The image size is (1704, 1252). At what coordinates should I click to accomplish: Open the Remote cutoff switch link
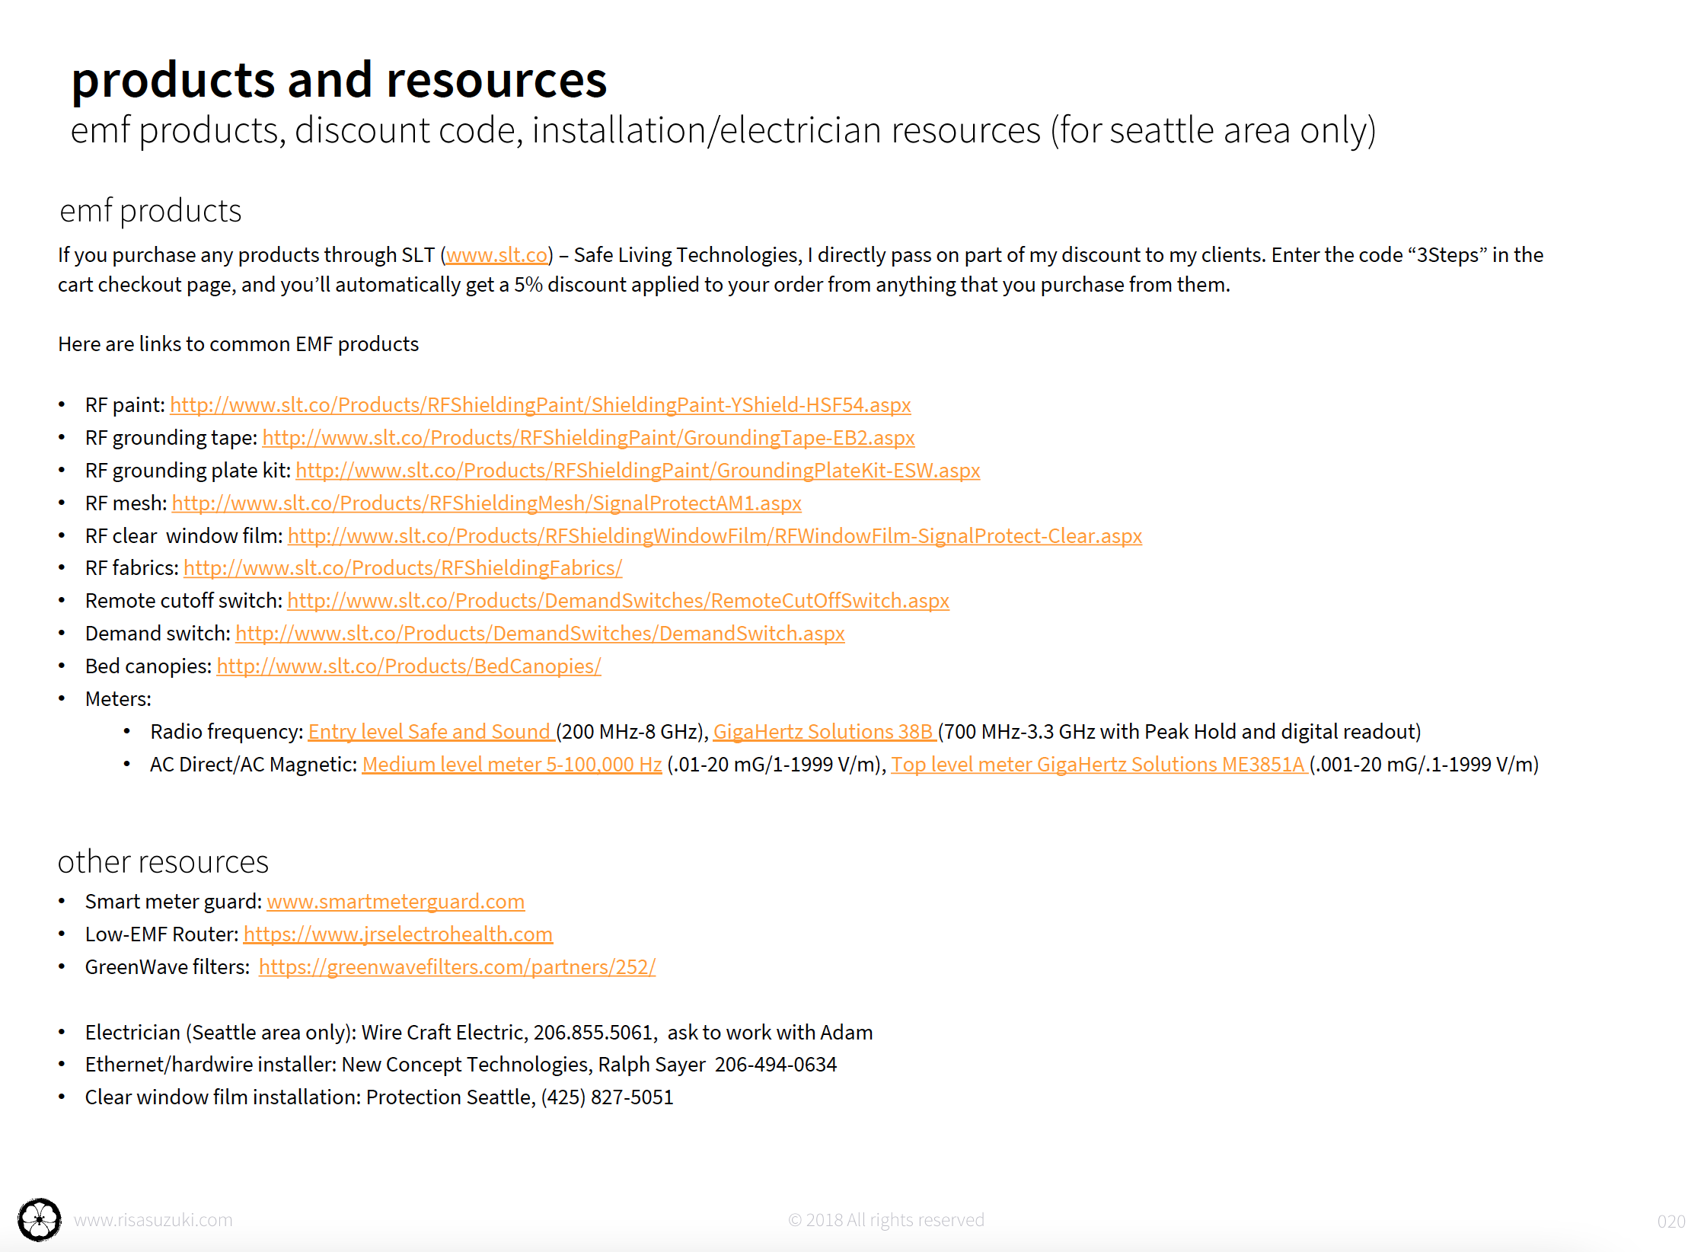pos(617,601)
